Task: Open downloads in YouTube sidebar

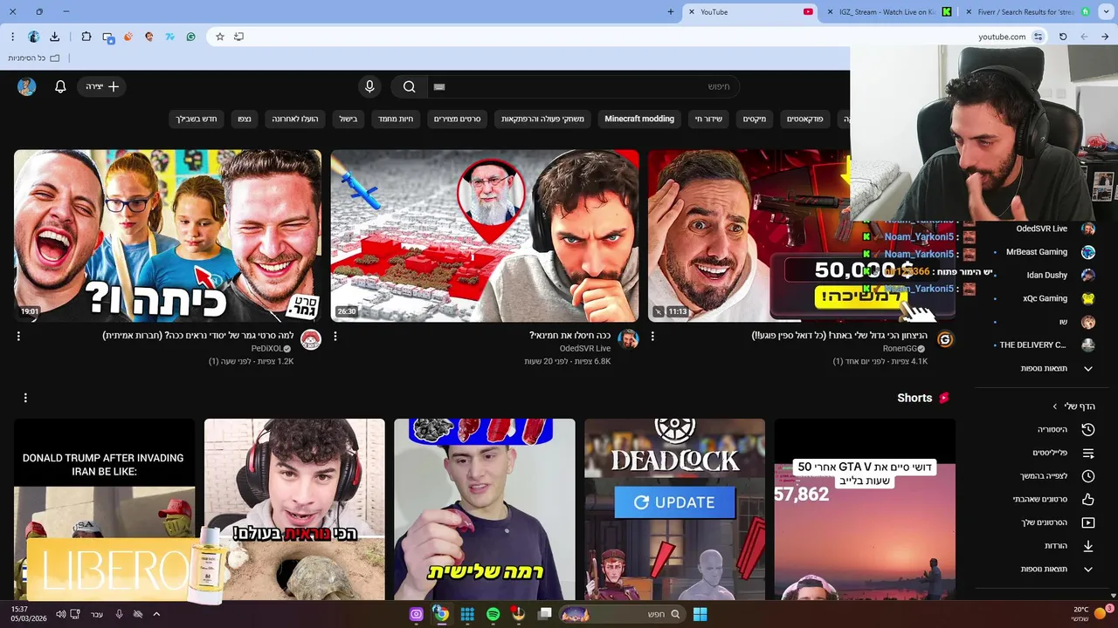Action: pos(1069,546)
